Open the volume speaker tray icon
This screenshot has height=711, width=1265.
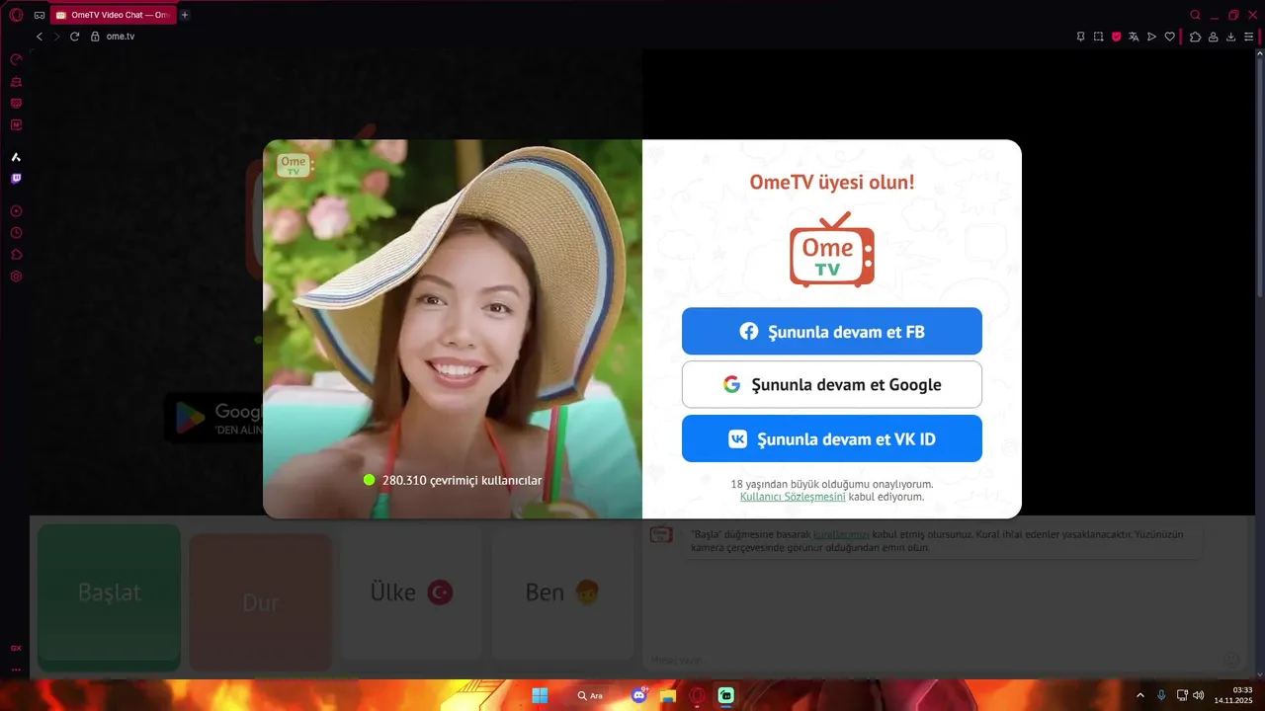tap(1199, 695)
